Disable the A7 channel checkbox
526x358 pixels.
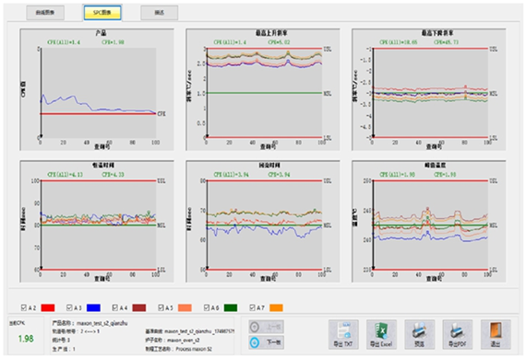pos(252,307)
